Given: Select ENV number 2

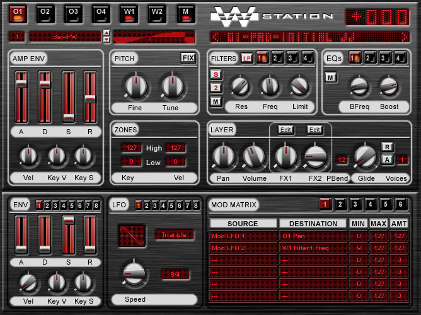Looking at the screenshot, I should (47, 205).
